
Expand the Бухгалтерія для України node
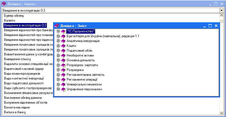tap(58, 36)
